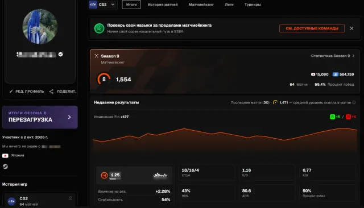
Task: Click the red losses indicator 15
Action: pyautogui.click(x=351, y=117)
